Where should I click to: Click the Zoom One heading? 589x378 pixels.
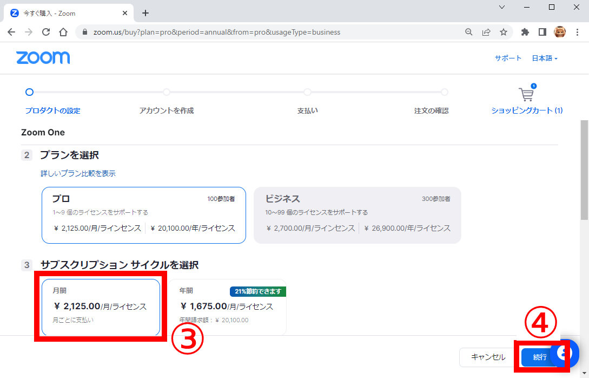point(43,132)
